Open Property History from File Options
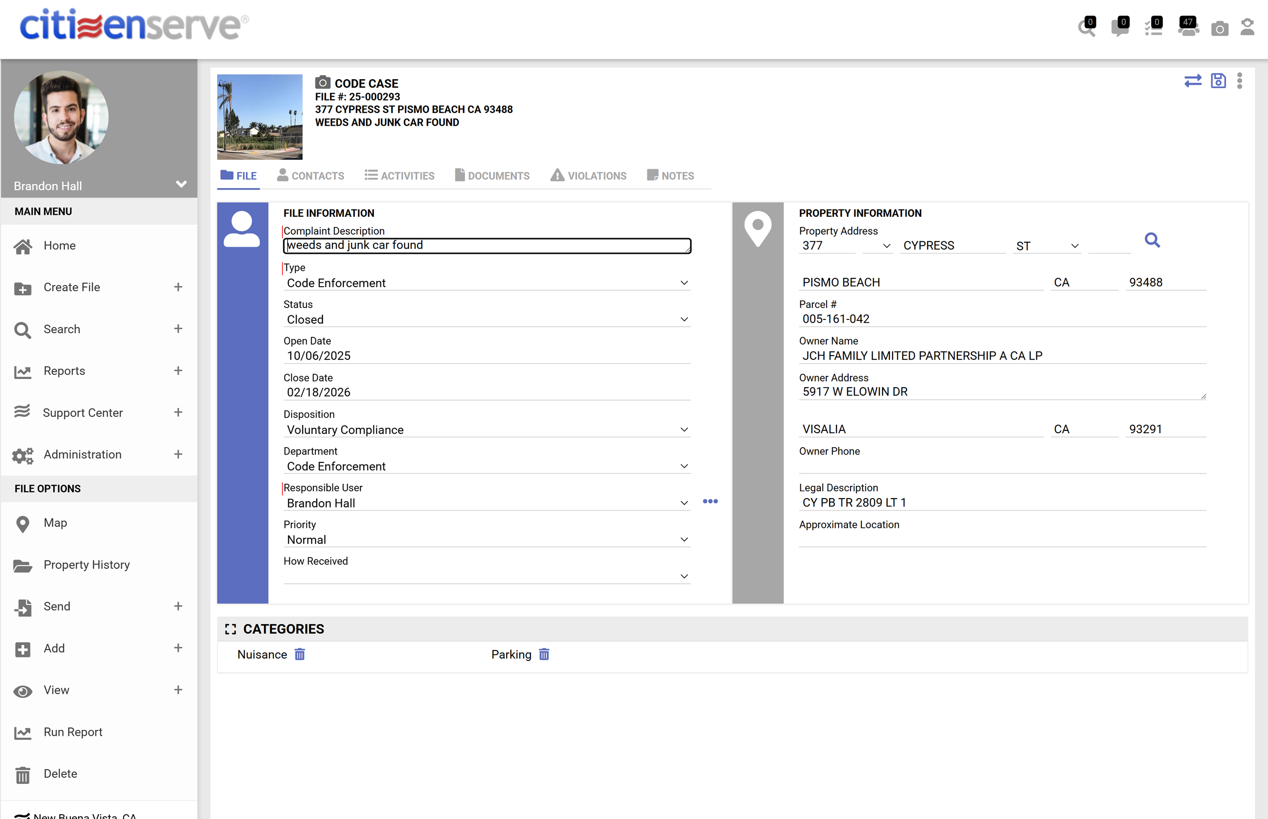Viewport: 1268px width, 819px height. (x=86, y=565)
